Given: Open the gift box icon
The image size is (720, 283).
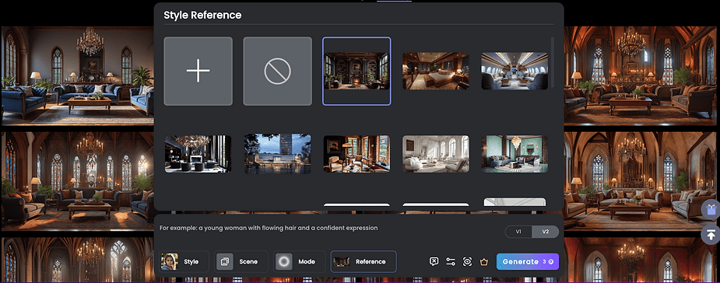Looking at the screenshot, I should [711, 210].
